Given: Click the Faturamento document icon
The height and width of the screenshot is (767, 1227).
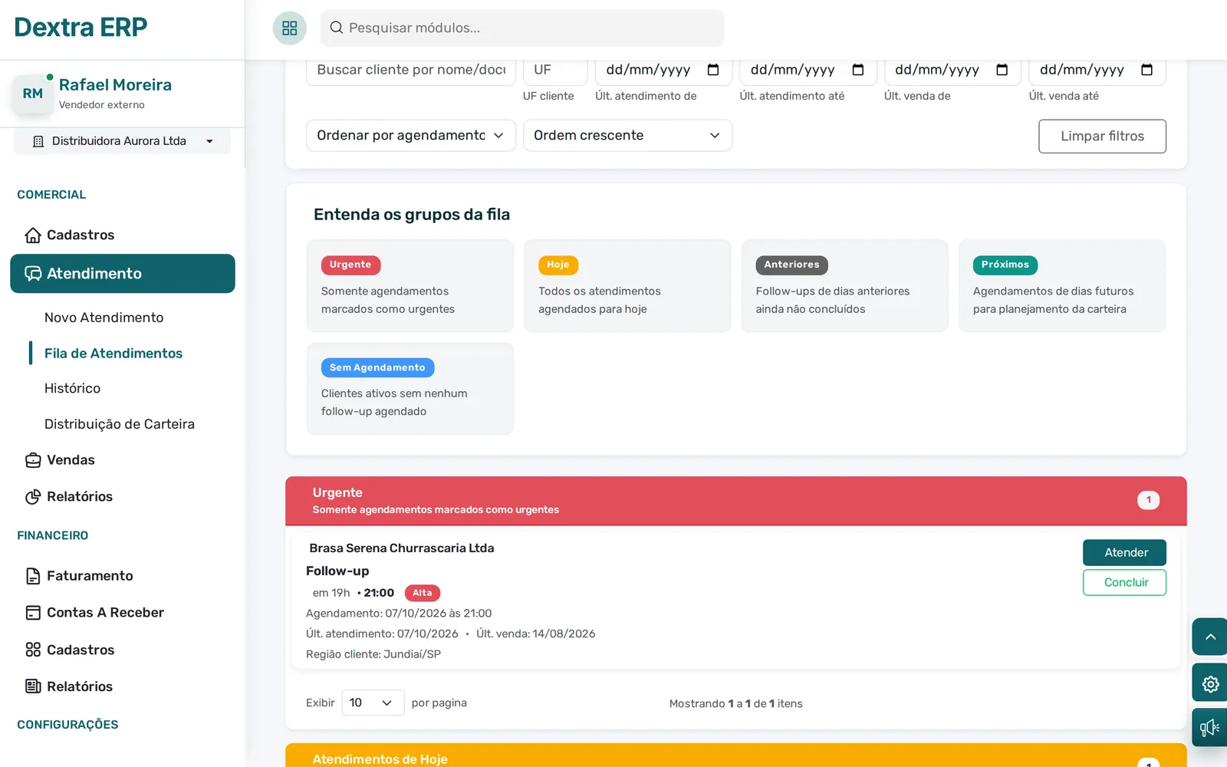Looking at the screenshot, I should point(33,576).
